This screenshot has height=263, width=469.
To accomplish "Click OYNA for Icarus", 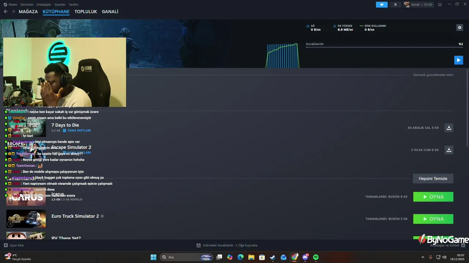I will pos(433,197).
